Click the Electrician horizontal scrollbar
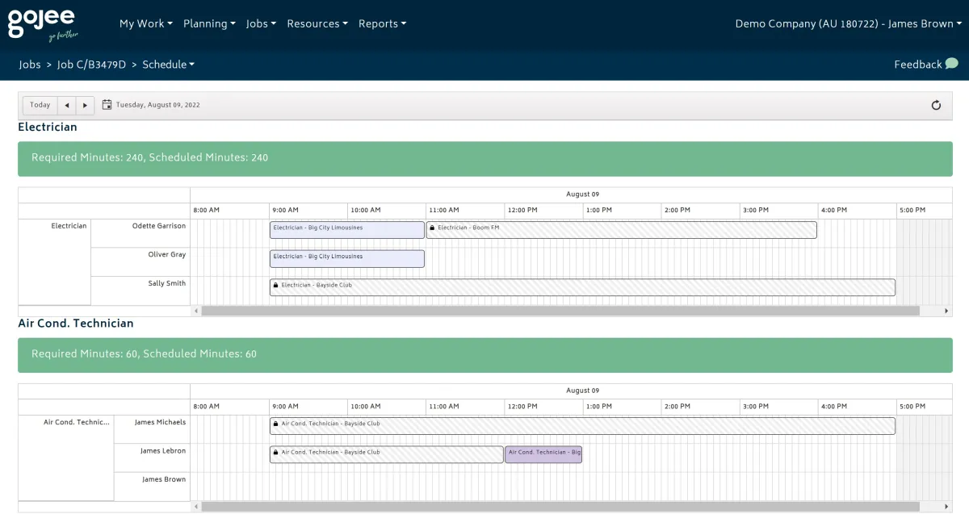 click(560, 311)
